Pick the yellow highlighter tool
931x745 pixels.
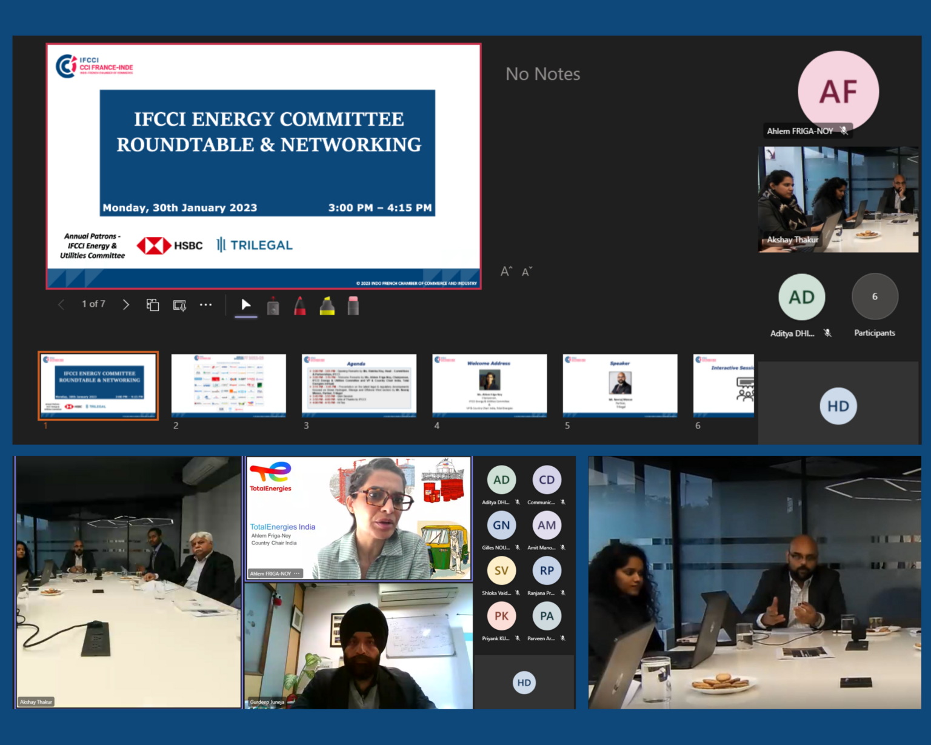click(327, 306)
